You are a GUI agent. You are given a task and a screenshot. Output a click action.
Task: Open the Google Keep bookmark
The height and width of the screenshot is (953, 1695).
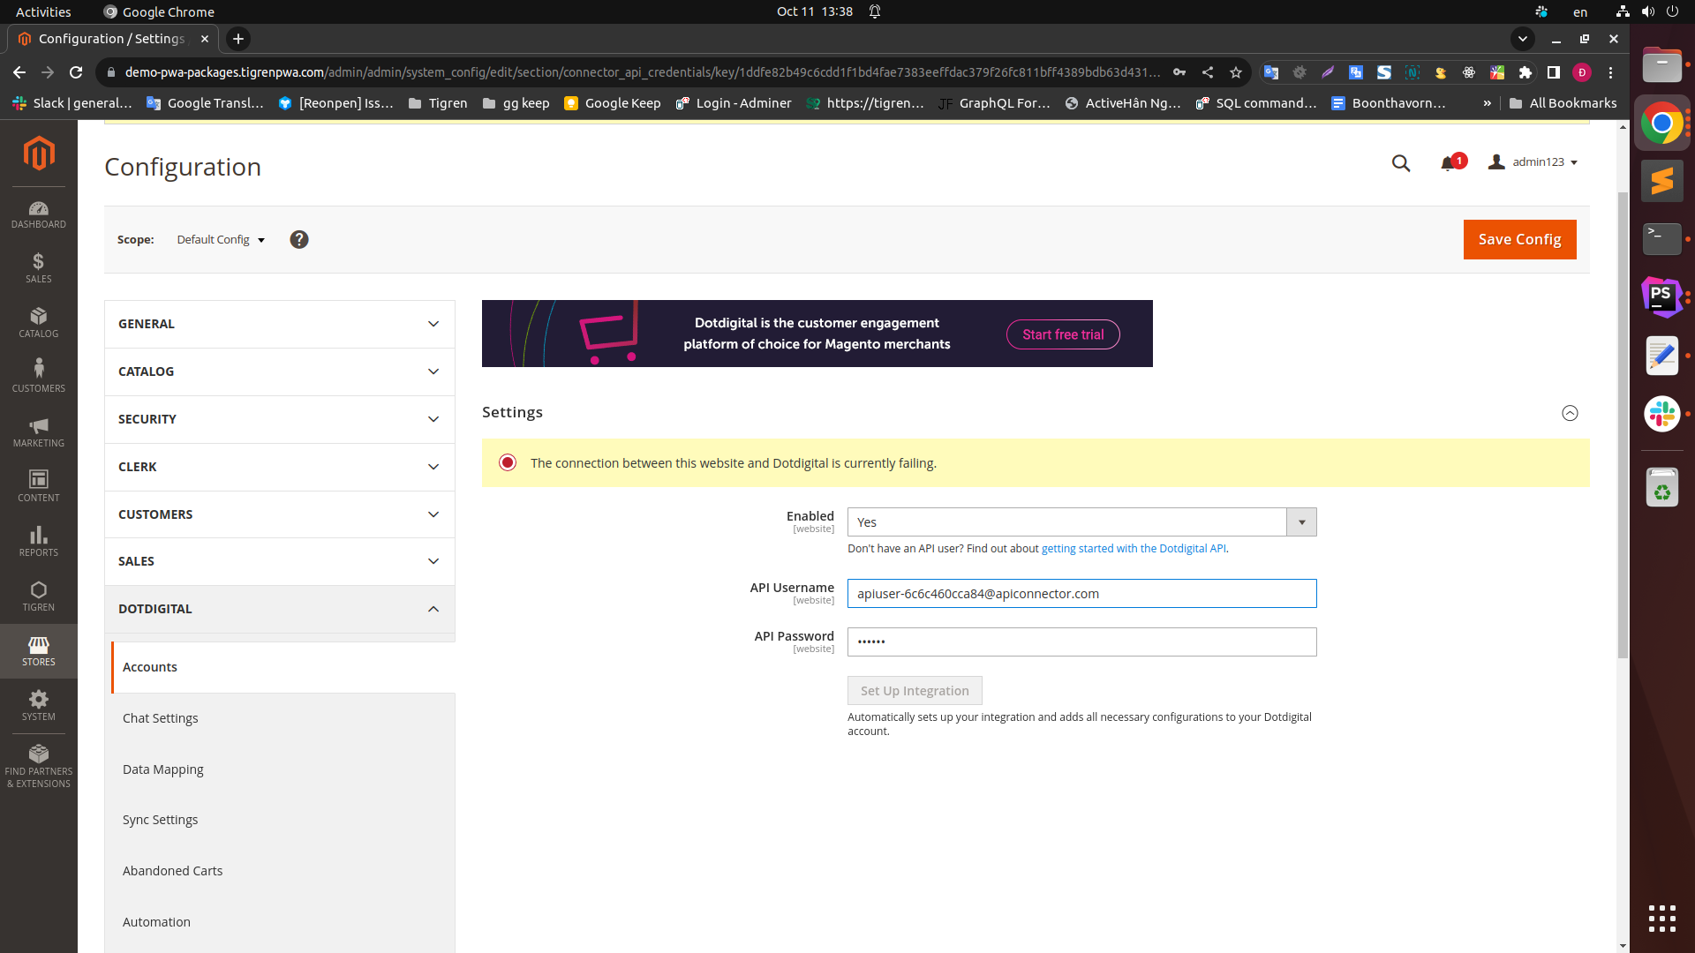tap(613, 103)
